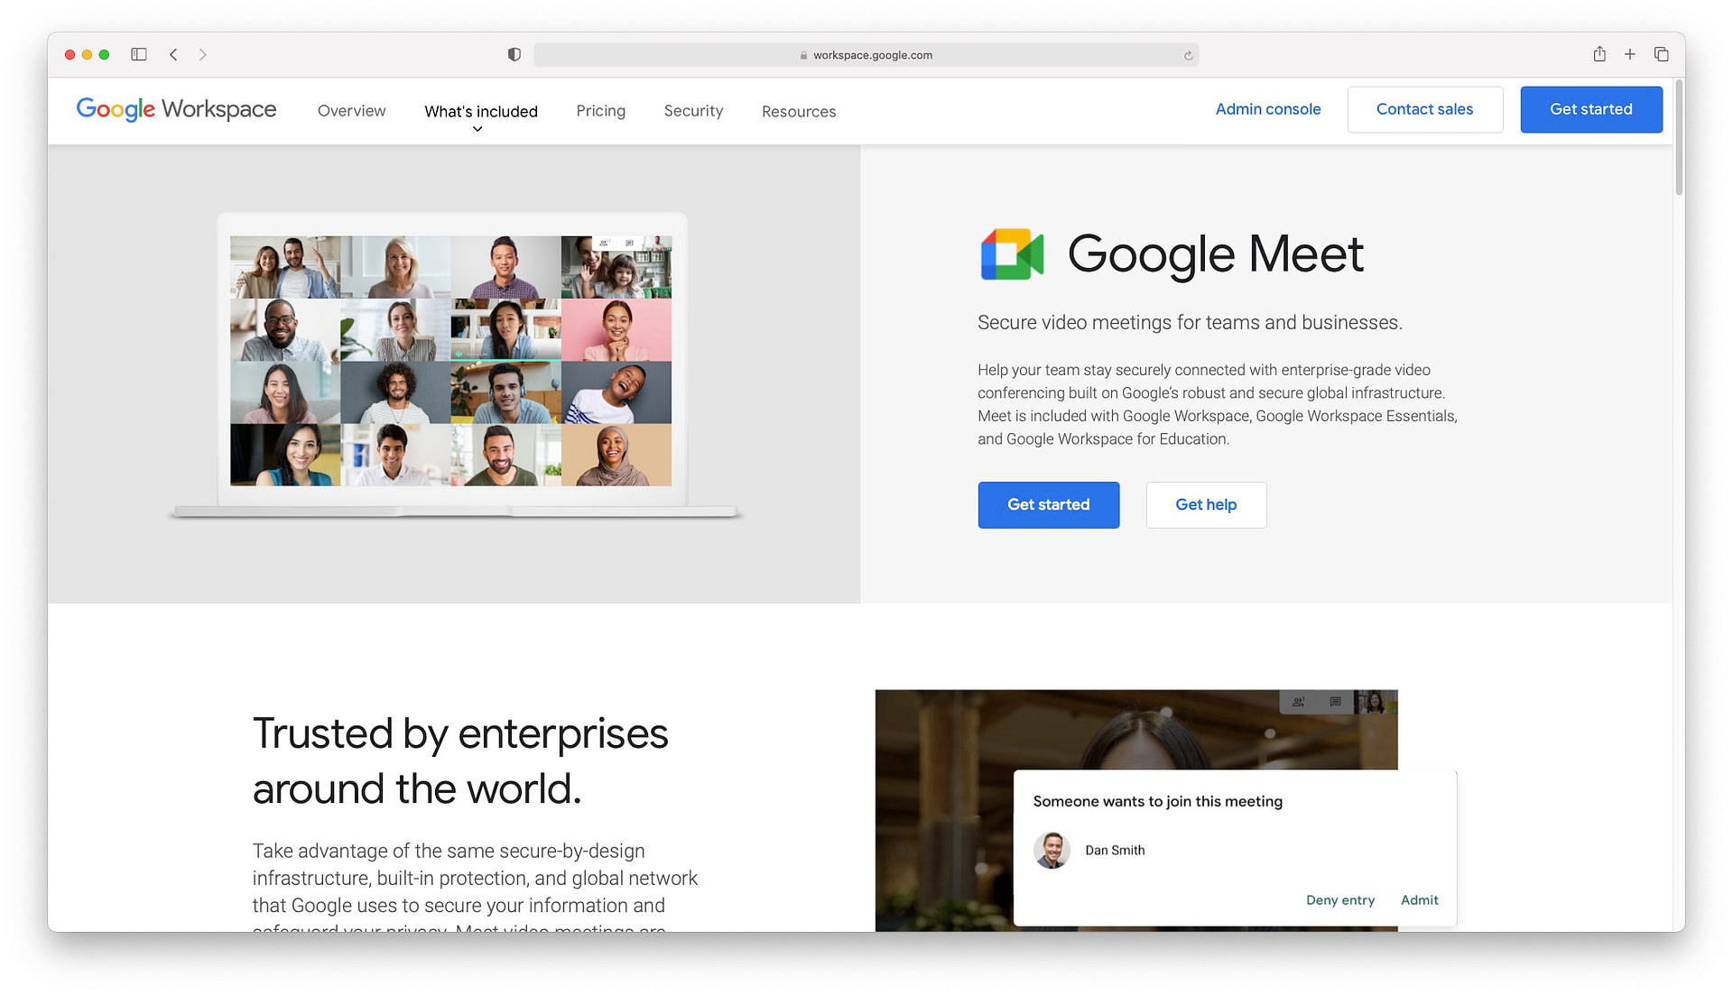Click Get started in the header

(1591, 109)
